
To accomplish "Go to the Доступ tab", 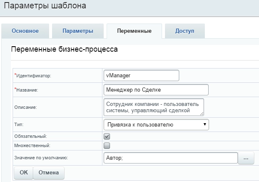I will click(x=185, y=31).
